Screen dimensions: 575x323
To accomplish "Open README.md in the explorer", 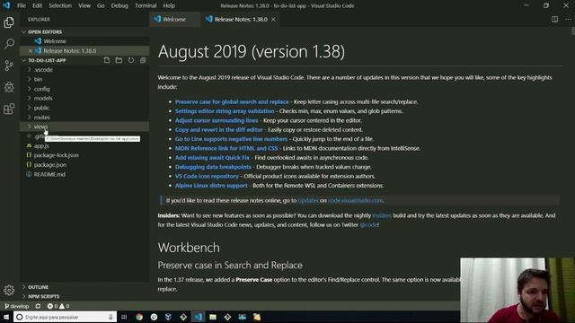I will (49, 174).
